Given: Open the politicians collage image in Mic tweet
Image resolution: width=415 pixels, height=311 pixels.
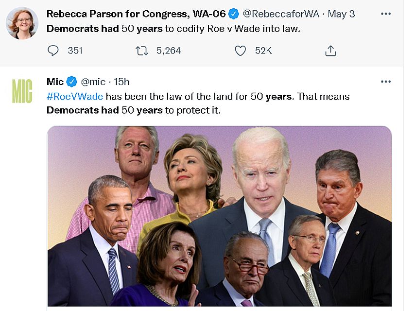Looking at the screenshot, I should (220, 216).
